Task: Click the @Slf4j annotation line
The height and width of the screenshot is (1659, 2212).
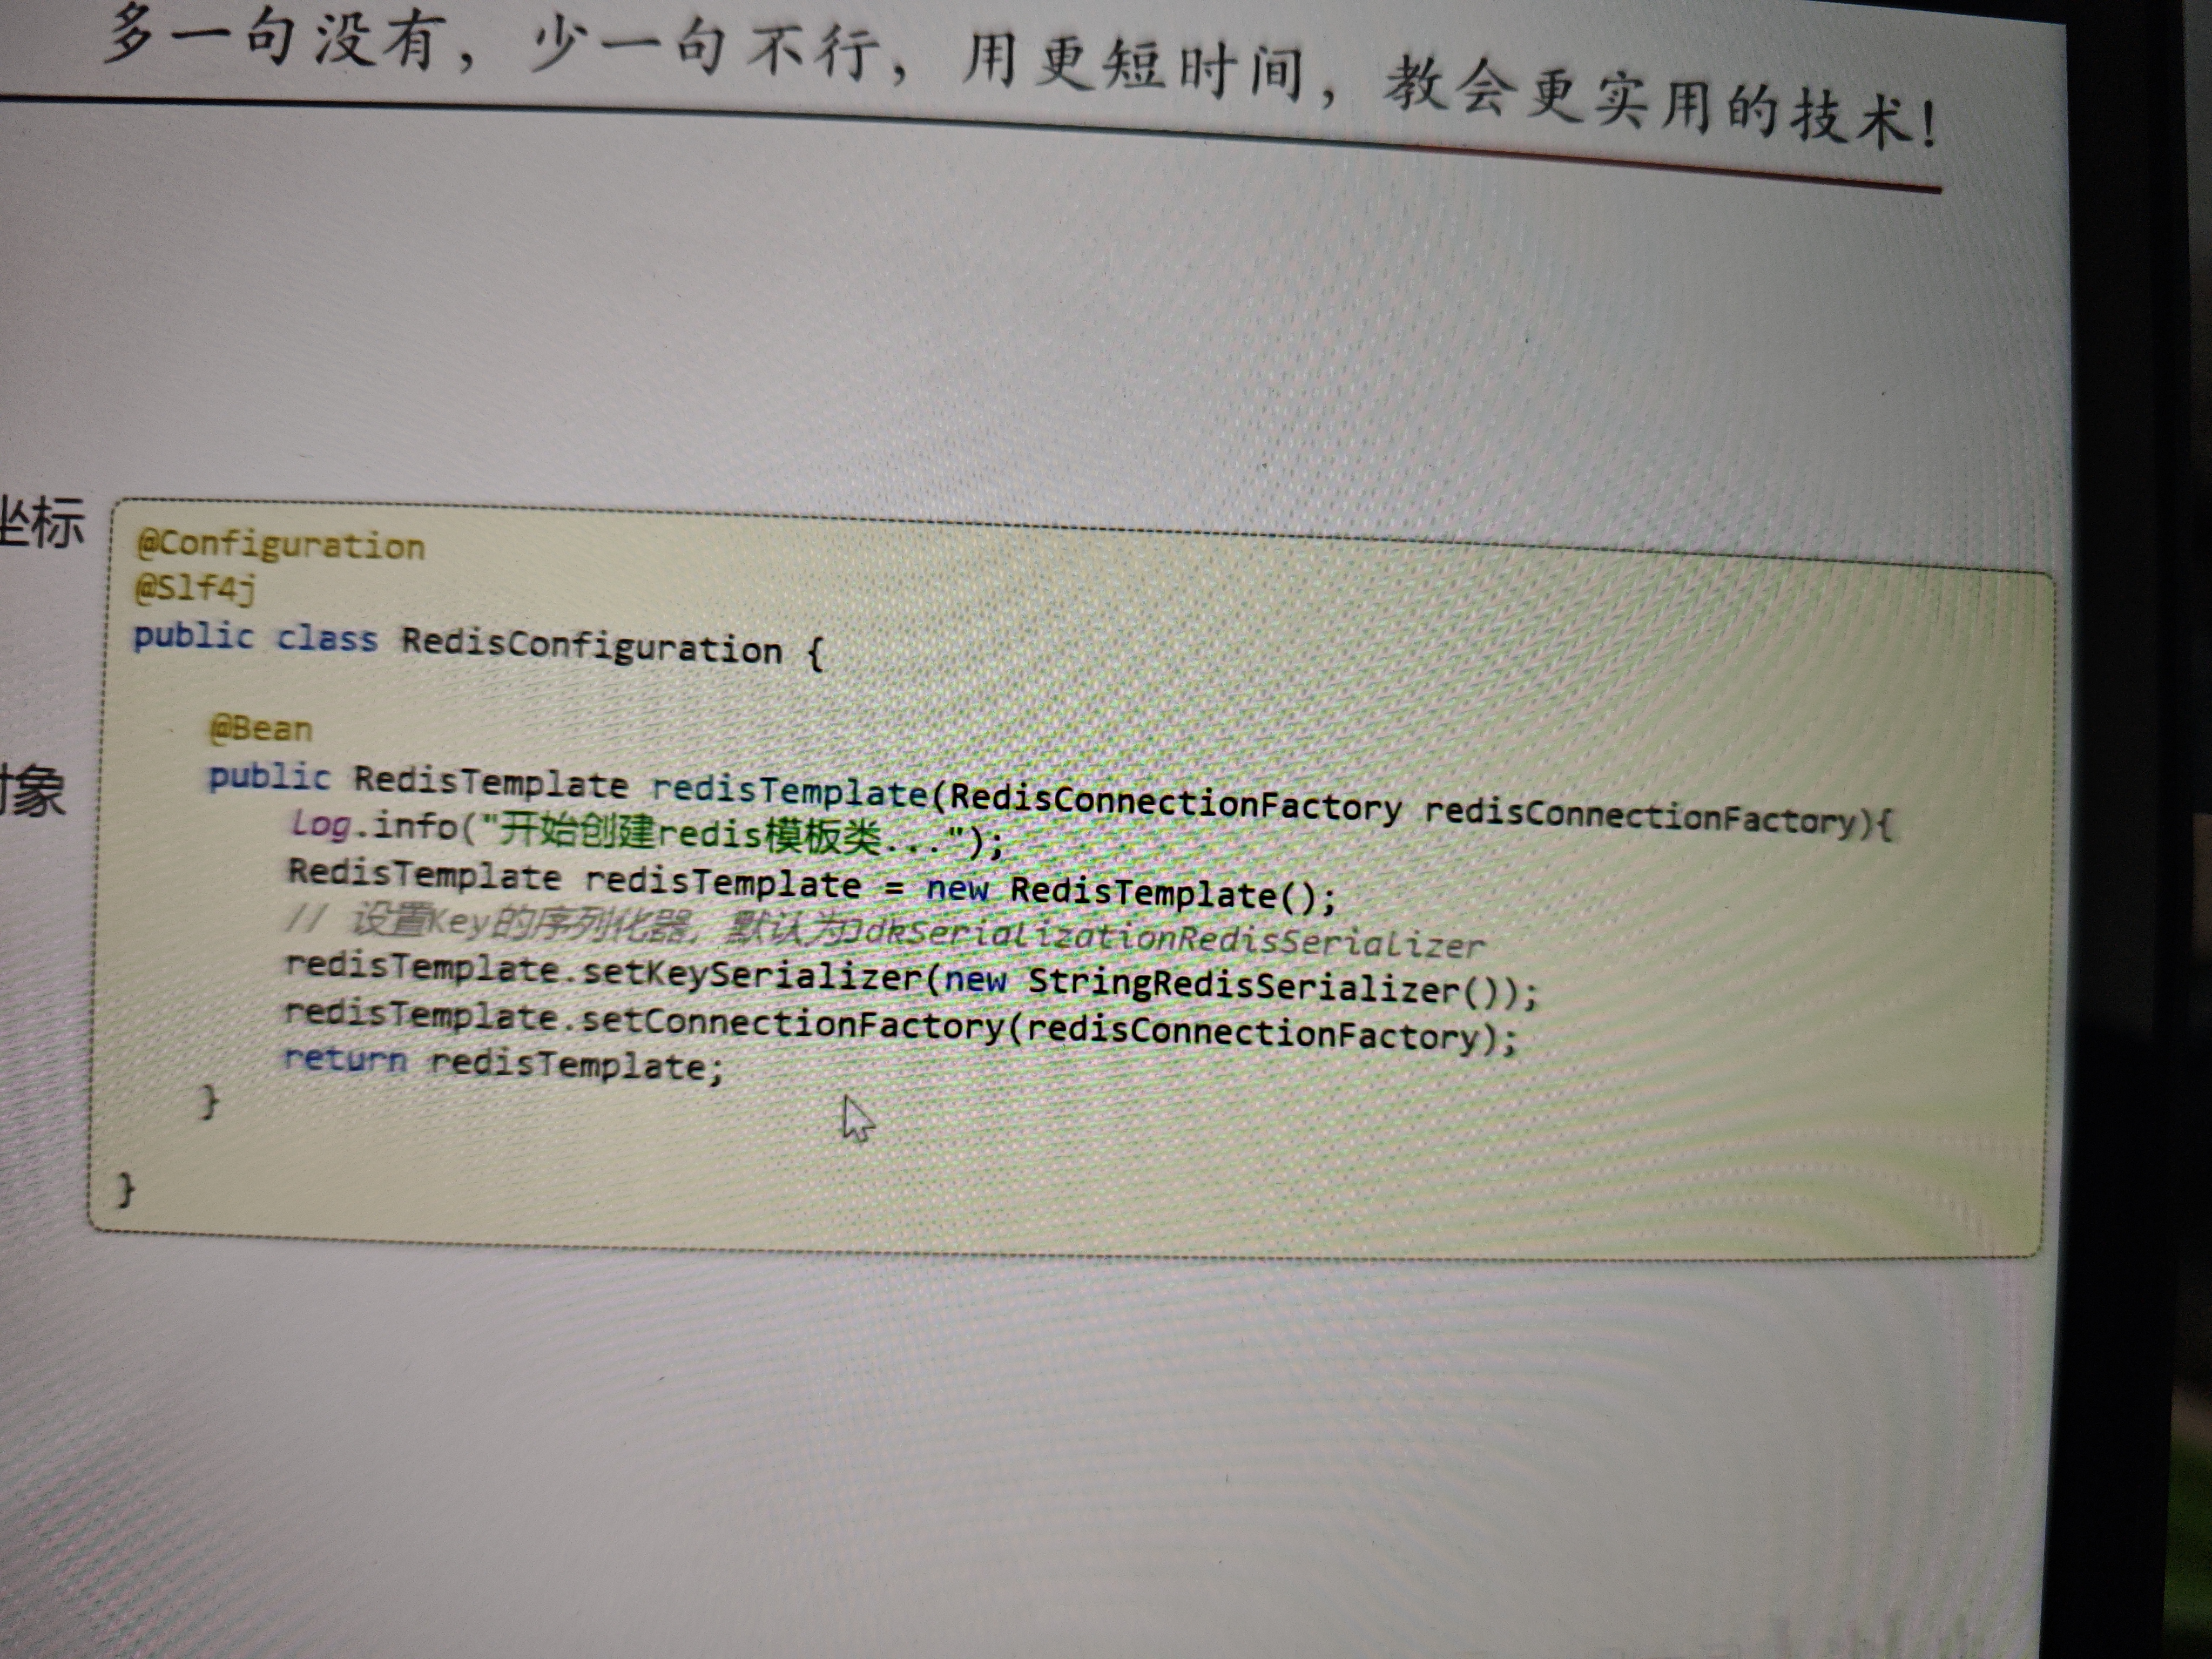Action: click(195, 589)
